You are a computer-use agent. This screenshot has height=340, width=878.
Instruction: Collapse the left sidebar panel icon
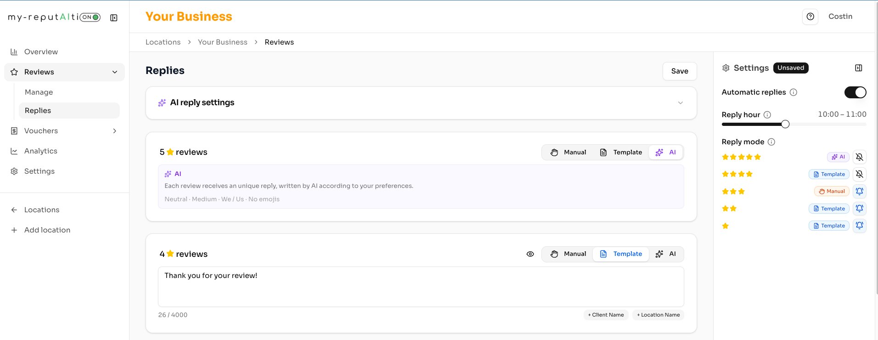coord(114,17)
